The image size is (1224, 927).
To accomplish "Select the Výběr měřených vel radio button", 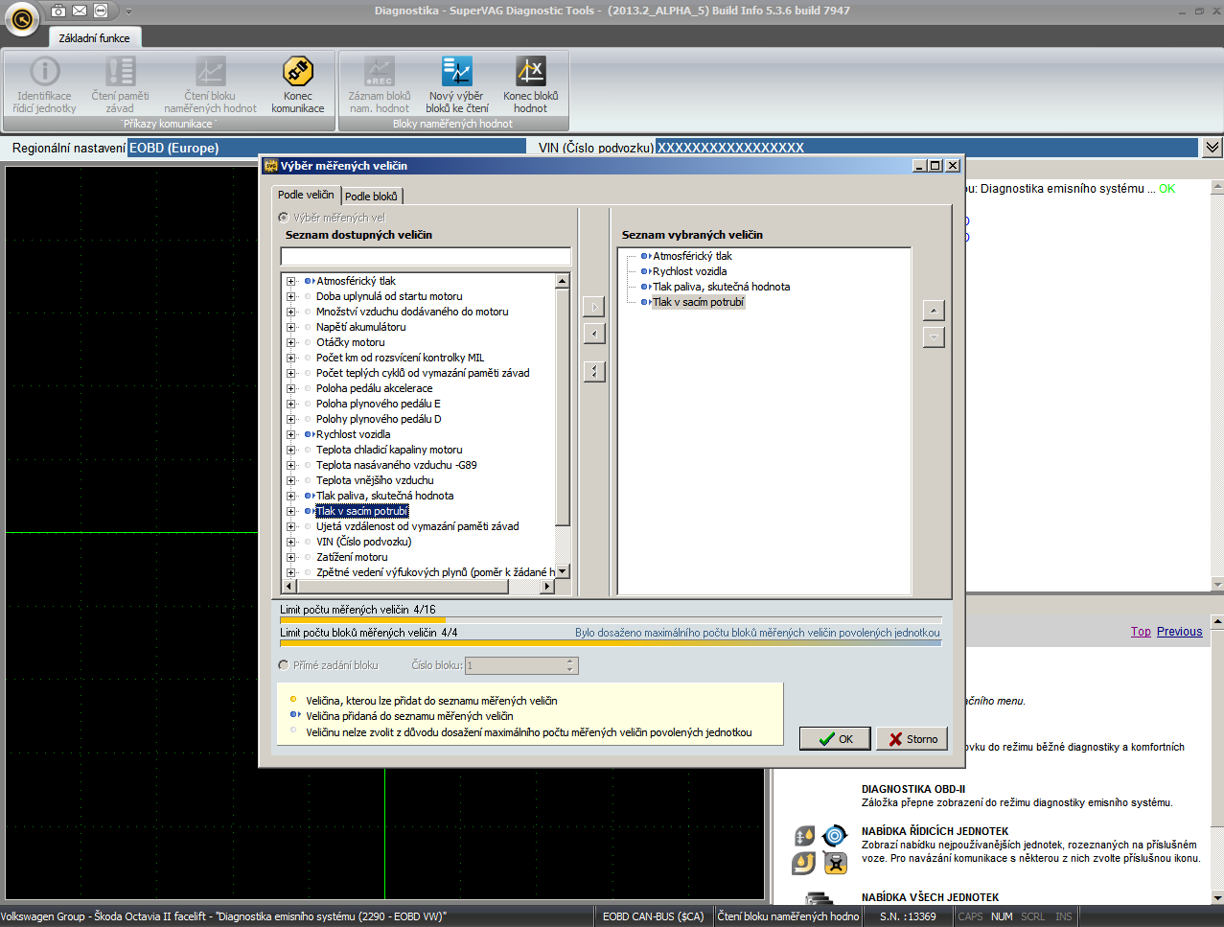I will click(284, 218).
